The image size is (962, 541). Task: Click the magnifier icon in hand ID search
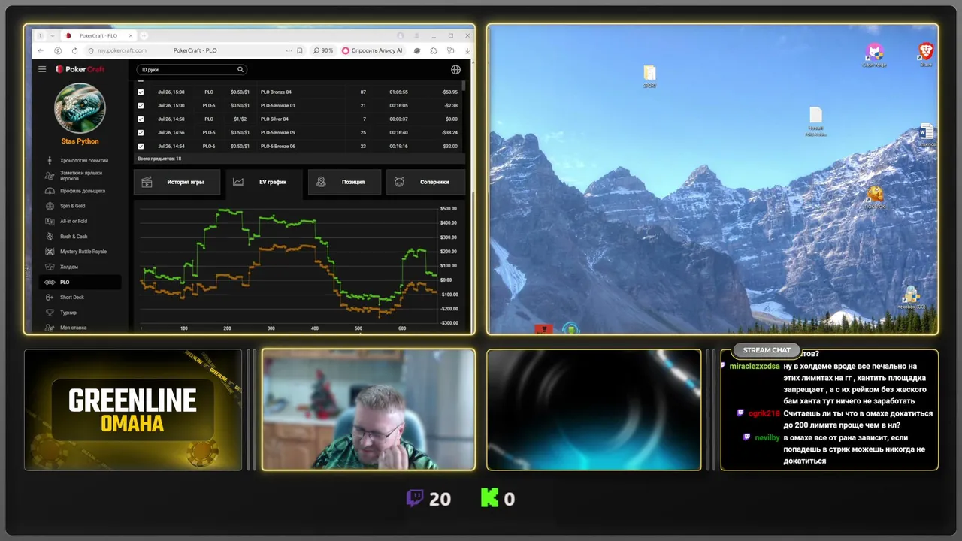tap(240, 69)
